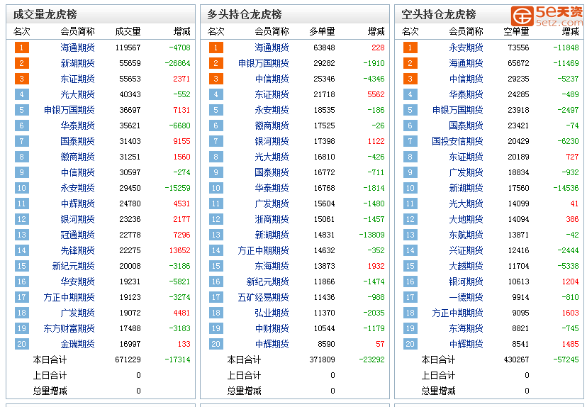Click 上日合计 in 多头持仓龙虎榜
This screenshot has height=407, width=587.
pyautogui.click(x=244, y=375)
